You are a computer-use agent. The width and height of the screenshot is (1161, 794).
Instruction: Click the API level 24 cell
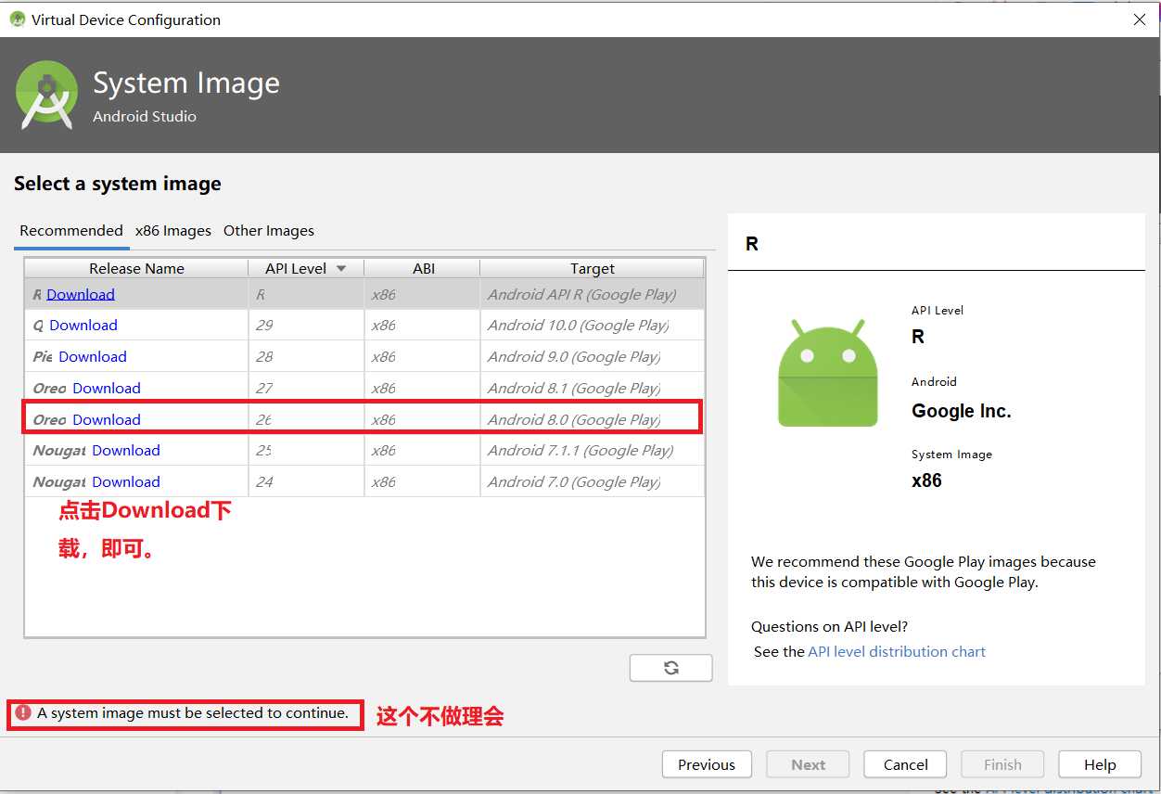(306, 481)
